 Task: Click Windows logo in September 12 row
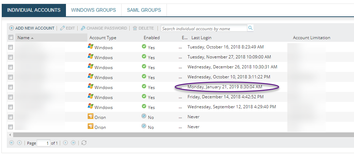tap(90, 106)
